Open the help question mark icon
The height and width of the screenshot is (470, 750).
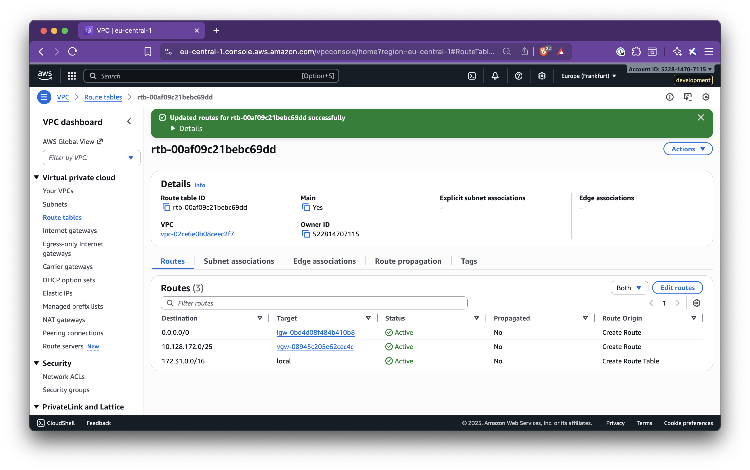(518, 76)
